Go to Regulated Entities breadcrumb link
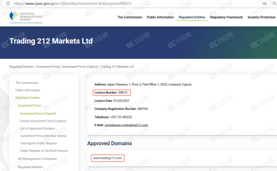Screen dimensions: 277x171 21,67
